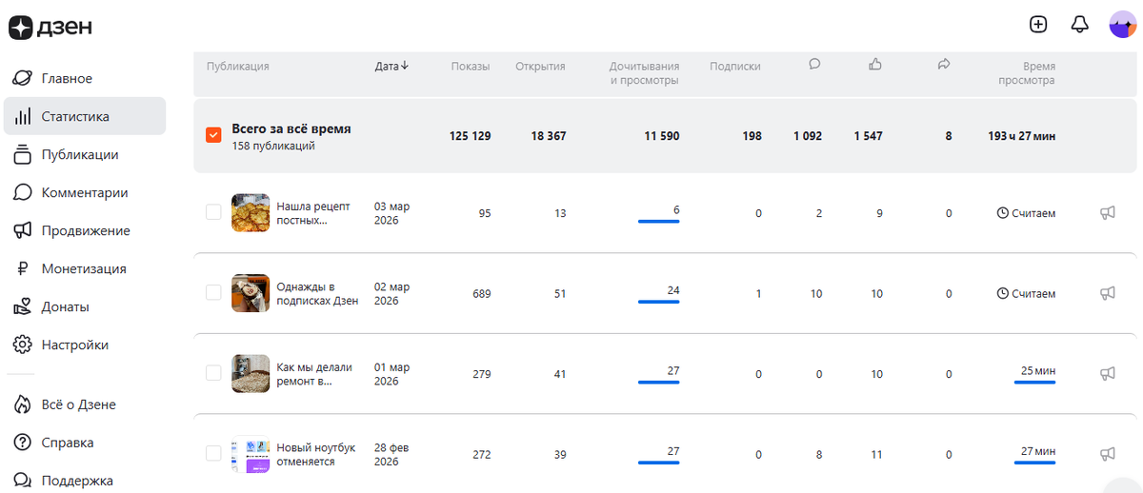
Task: Uncheck the Всего за всё время checkbox
Action: (x=214, y=136)
